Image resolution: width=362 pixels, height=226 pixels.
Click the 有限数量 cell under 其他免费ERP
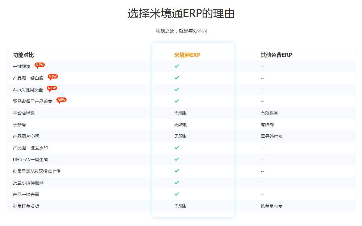(x=269, y=113)
